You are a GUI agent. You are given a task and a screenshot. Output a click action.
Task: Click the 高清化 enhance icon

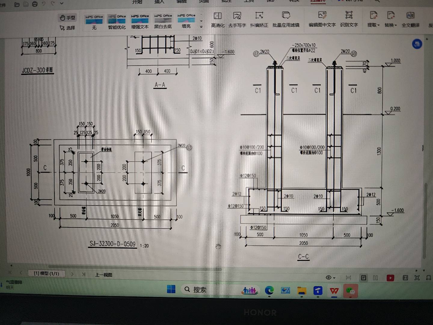(217, 20)
